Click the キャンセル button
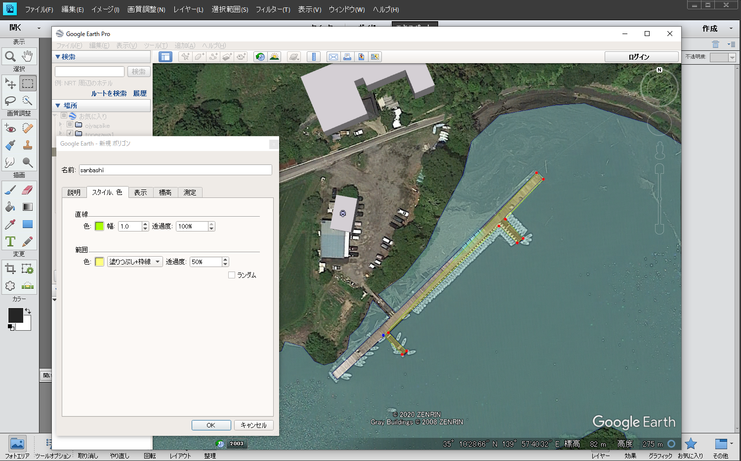 click(253, 425)
